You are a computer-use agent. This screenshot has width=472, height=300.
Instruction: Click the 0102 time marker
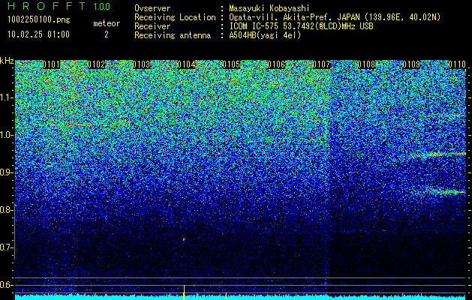click(x=96, y=64)
